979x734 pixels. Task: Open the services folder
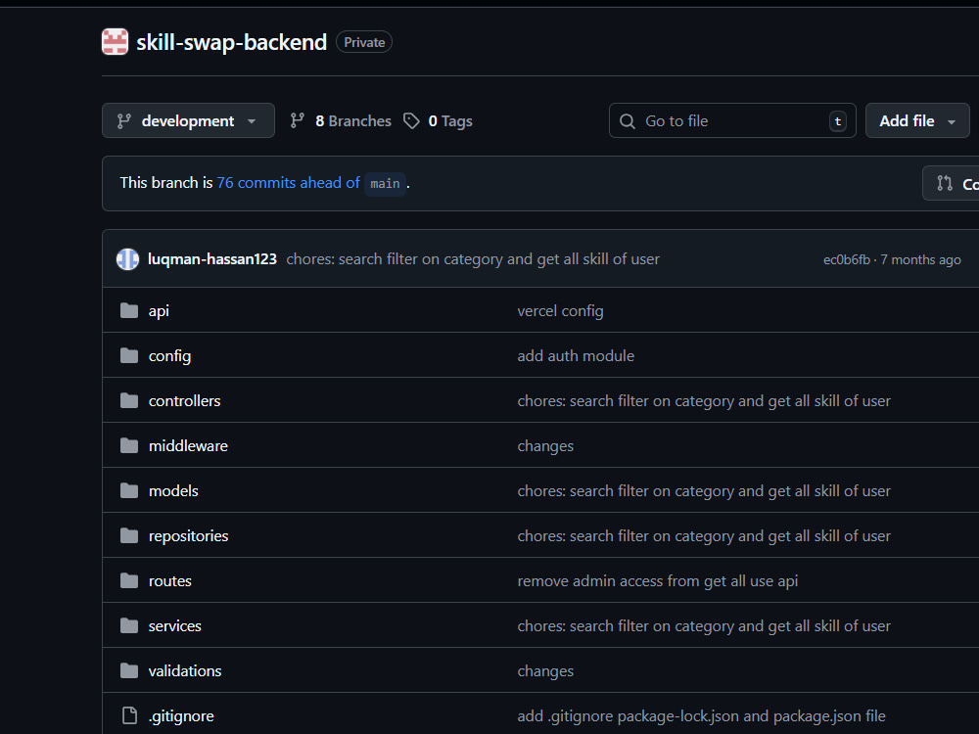click(175, 625)
